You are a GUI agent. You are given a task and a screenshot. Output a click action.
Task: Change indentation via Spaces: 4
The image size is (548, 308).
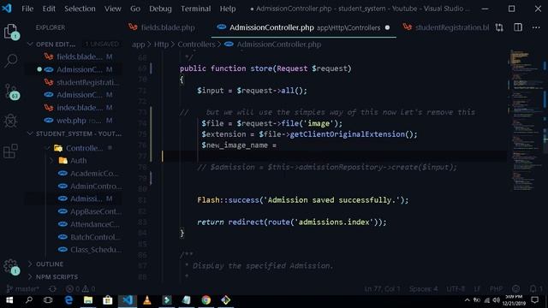click(x=423, y=289)
